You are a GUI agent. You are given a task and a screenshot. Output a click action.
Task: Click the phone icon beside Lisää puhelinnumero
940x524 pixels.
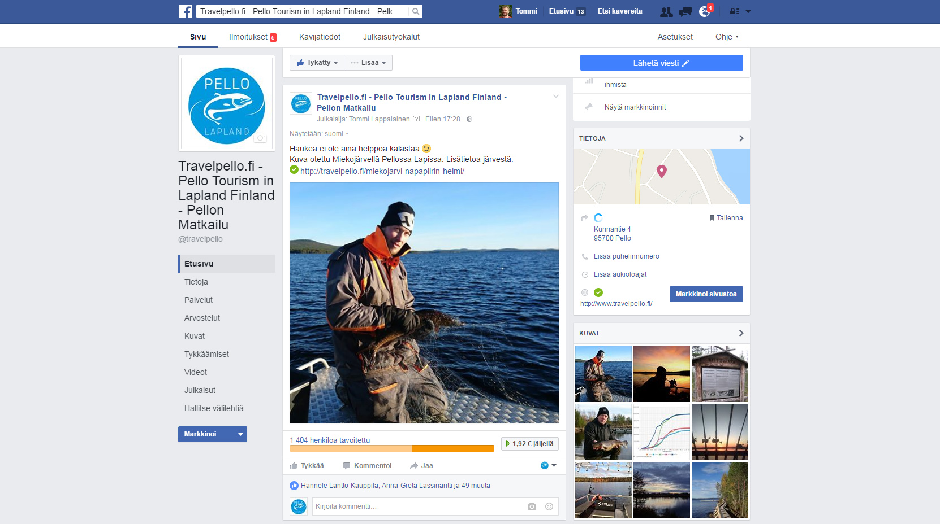click(585, 256)
